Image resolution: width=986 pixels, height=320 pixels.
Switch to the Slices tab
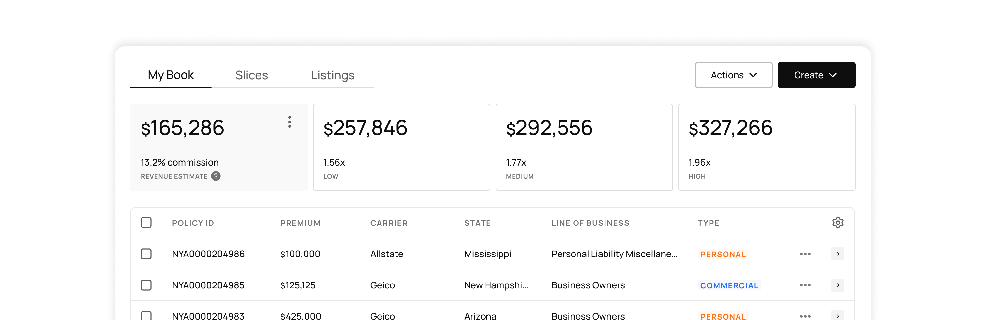coord(251,75)
